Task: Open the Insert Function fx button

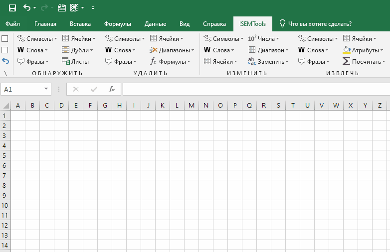Action: [x=112, y=89]
